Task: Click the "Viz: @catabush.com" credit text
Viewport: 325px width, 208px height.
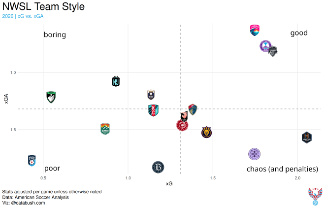Action: tap(24, 203)
